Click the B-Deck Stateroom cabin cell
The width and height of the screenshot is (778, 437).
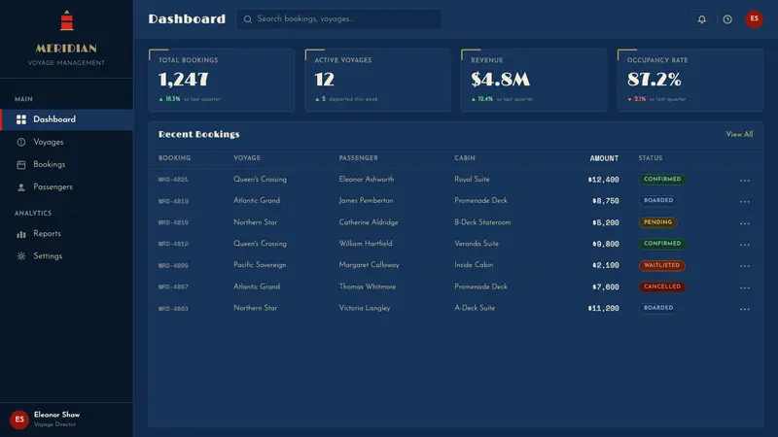point(482,222)
